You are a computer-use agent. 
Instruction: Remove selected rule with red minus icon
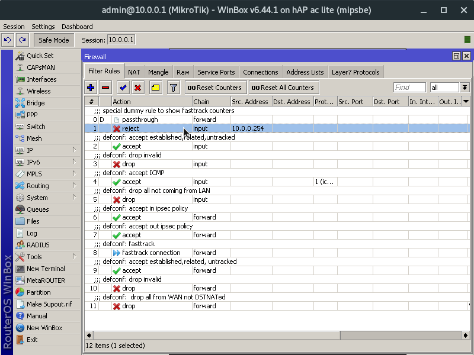105,88
